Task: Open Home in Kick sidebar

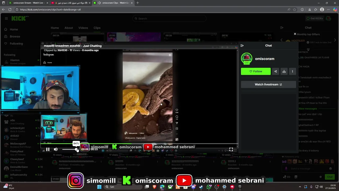Action: pos(14,29)
